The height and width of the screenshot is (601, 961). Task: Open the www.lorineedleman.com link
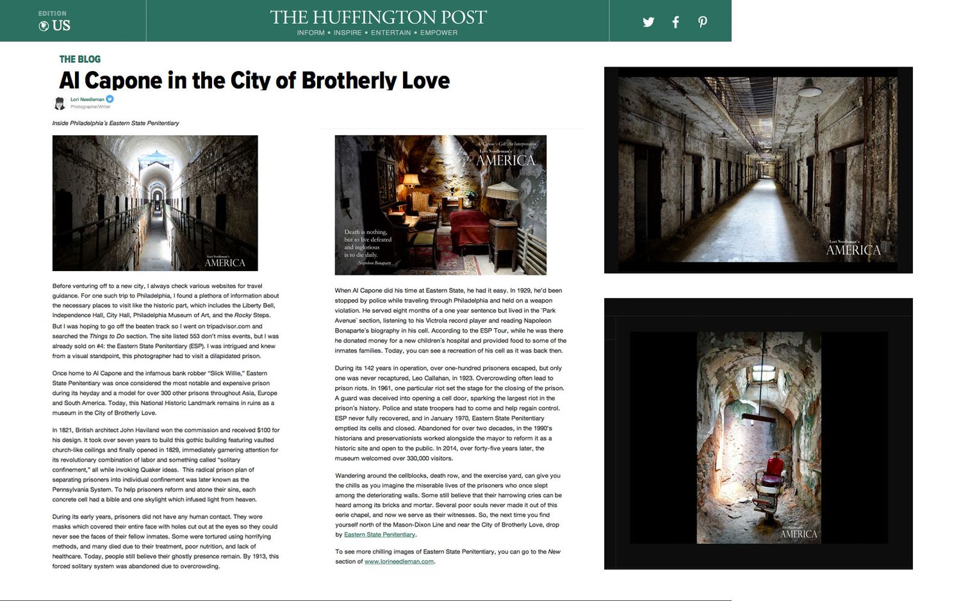coord(399,561)
